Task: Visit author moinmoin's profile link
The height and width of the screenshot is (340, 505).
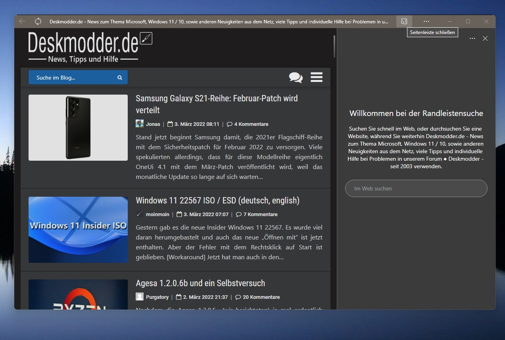Action: tap(157, 214)
